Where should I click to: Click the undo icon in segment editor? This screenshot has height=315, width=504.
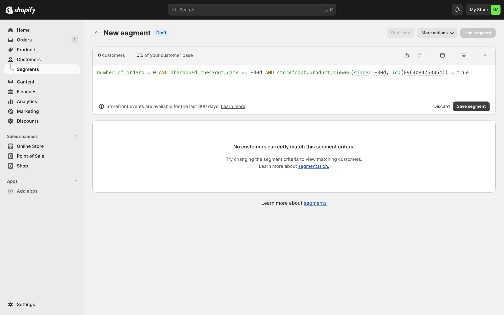point(407,55)
